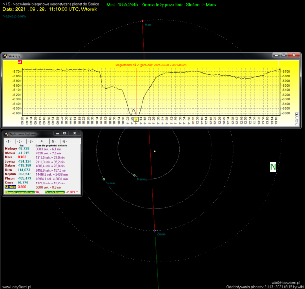The height and width of the screenshot is (289, 305).
Task: Switch to tab -2- in angle window
Action: [20, 142]
